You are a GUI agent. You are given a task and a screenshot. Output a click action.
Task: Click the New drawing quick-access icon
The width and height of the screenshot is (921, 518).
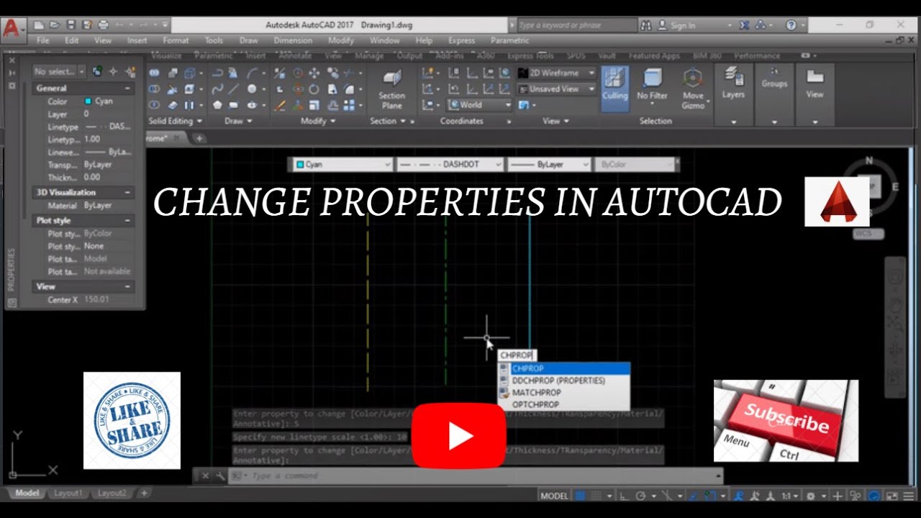[x=39, y=24]
